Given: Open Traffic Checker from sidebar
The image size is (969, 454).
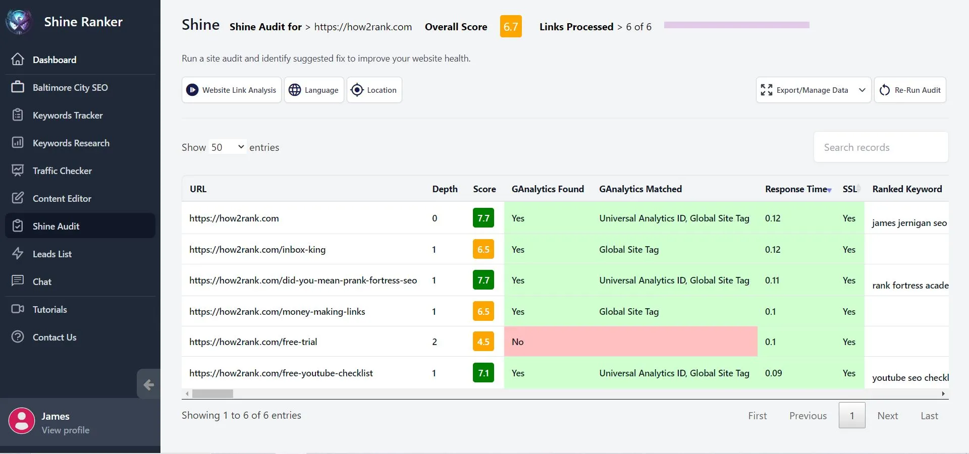Looking at the screenshot, I should click(x=80, y=171).
